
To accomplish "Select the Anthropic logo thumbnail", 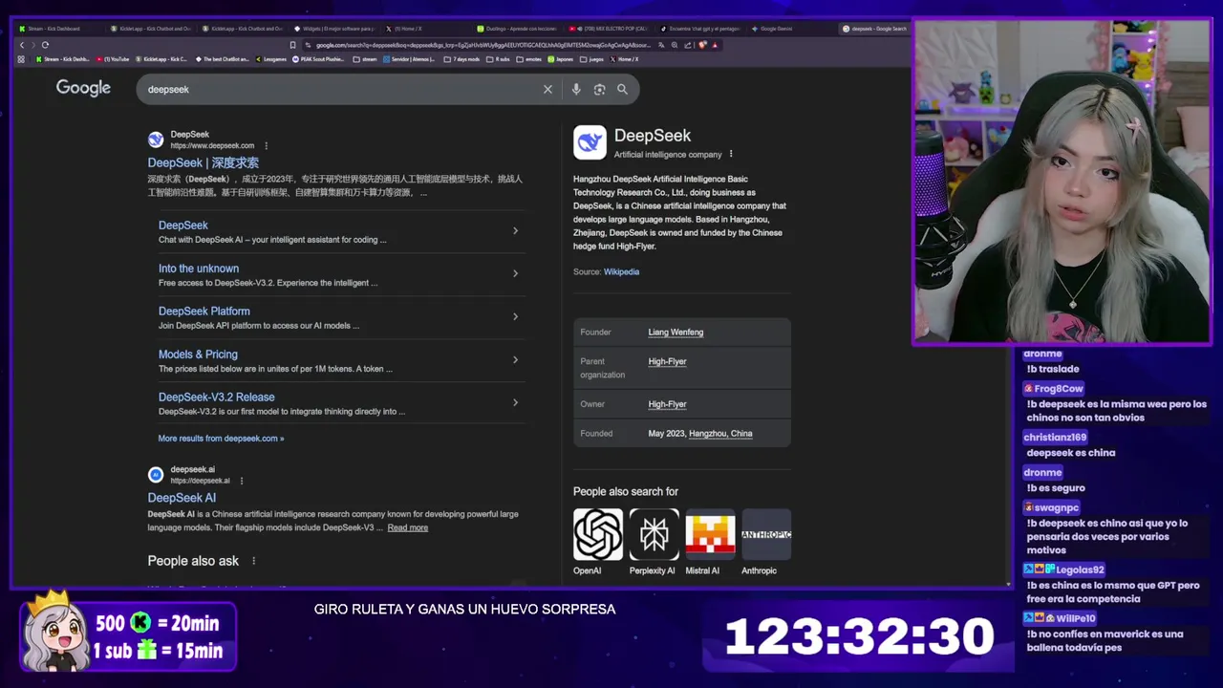I will 766,534.
